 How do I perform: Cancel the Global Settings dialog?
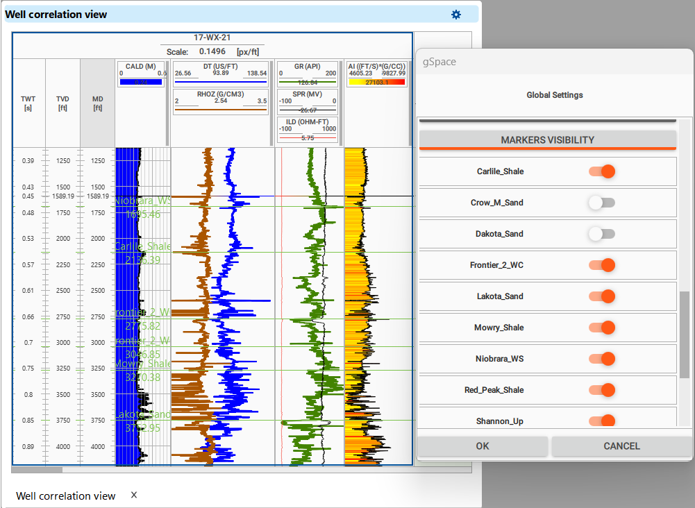click(x=621, y=446)
